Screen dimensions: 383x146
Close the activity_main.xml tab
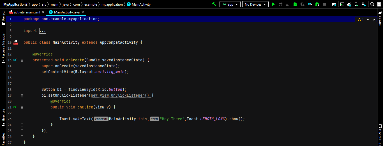(43, 12)
